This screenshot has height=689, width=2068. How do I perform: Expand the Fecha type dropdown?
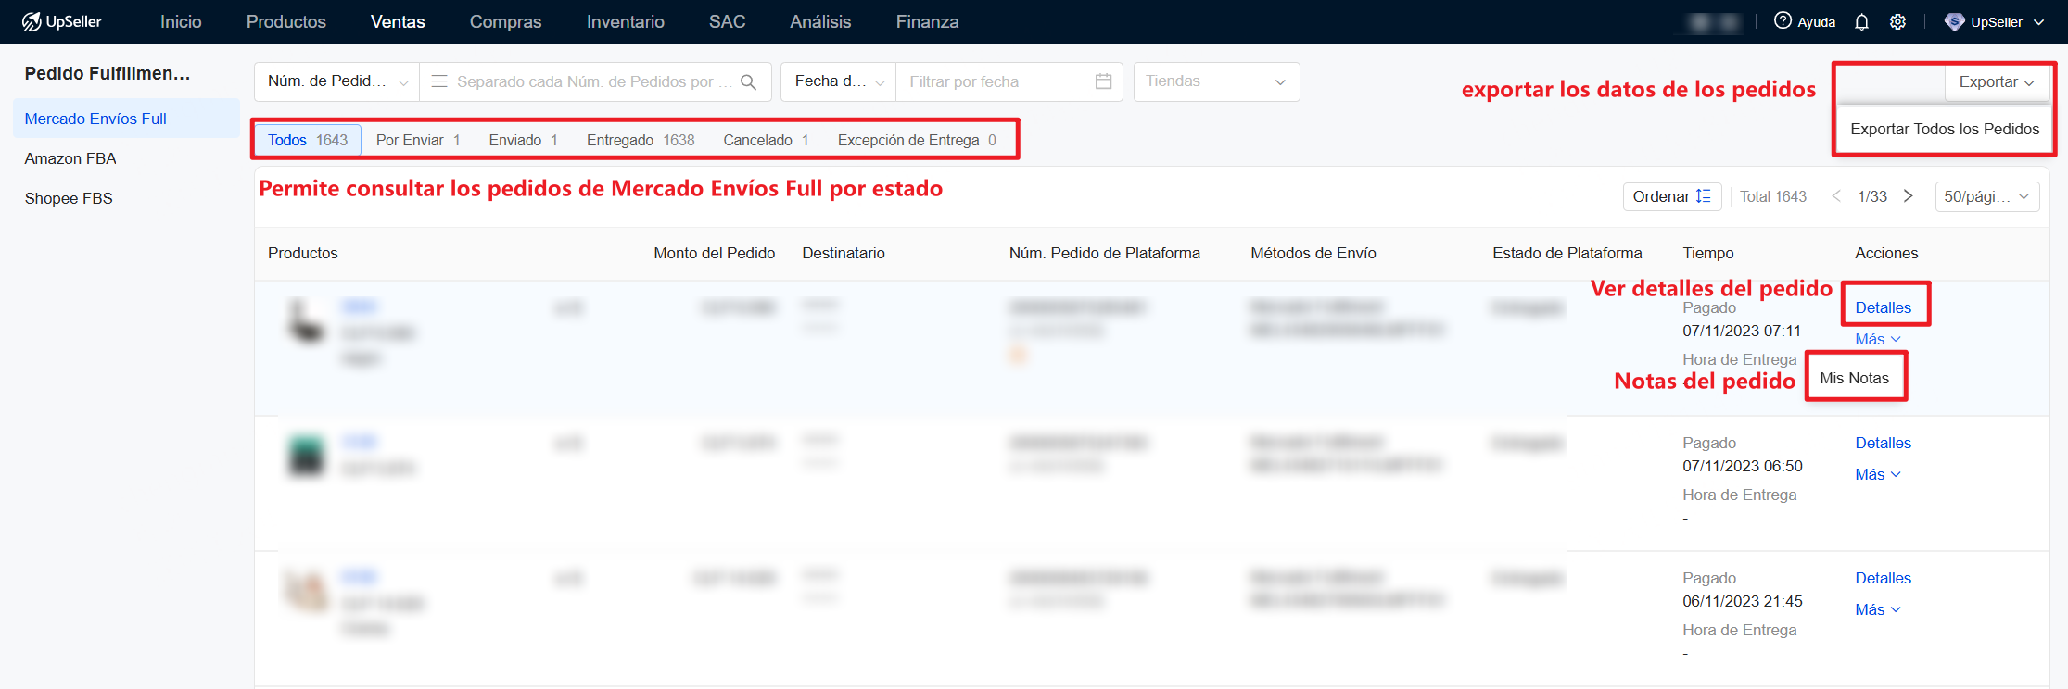point(838,81)
